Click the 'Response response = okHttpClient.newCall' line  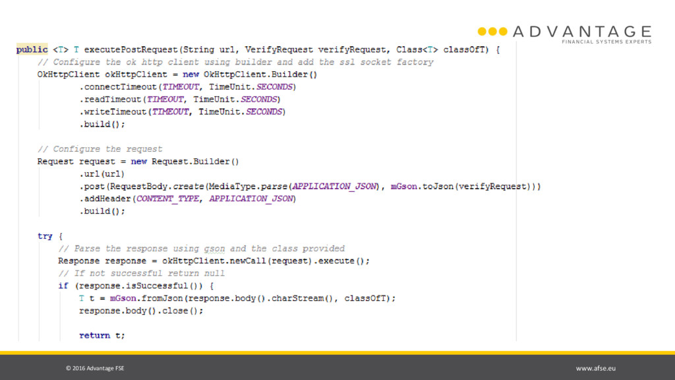(x=214, y=261)
